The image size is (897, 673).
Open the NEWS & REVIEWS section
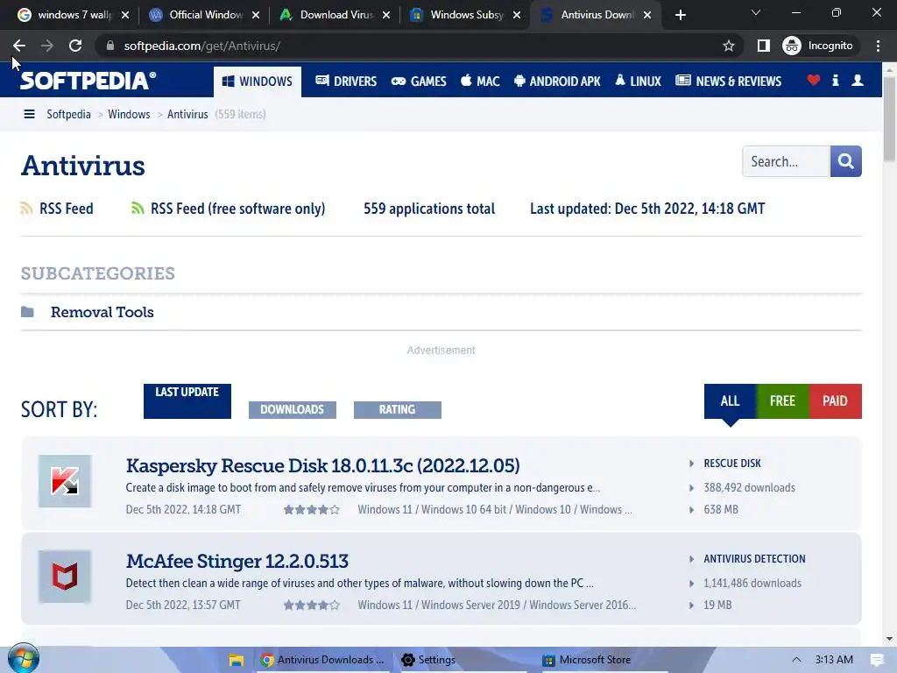(x=728, y=81)
